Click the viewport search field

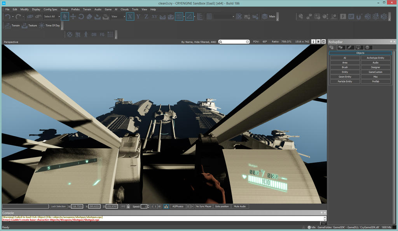pyautogui.click(x=234, y=42)
